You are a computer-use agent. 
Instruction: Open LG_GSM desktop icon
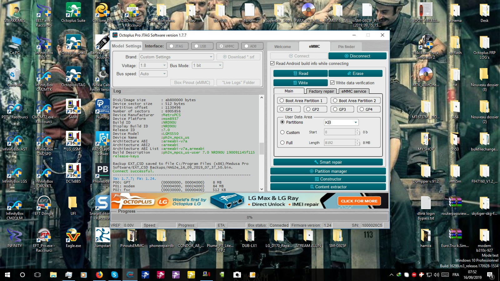[x=73, y=141]
